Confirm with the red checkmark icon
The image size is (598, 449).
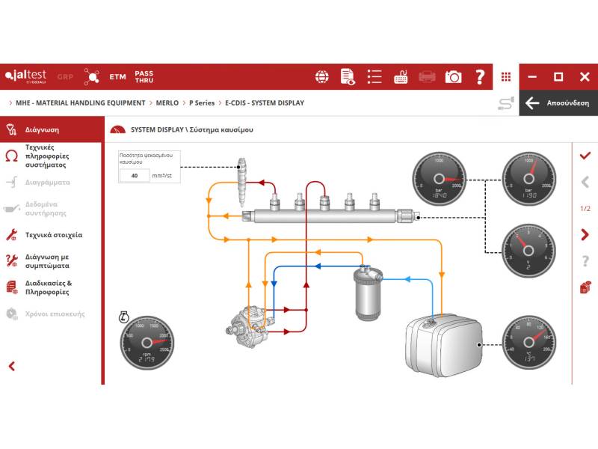[x=585, y=155]
